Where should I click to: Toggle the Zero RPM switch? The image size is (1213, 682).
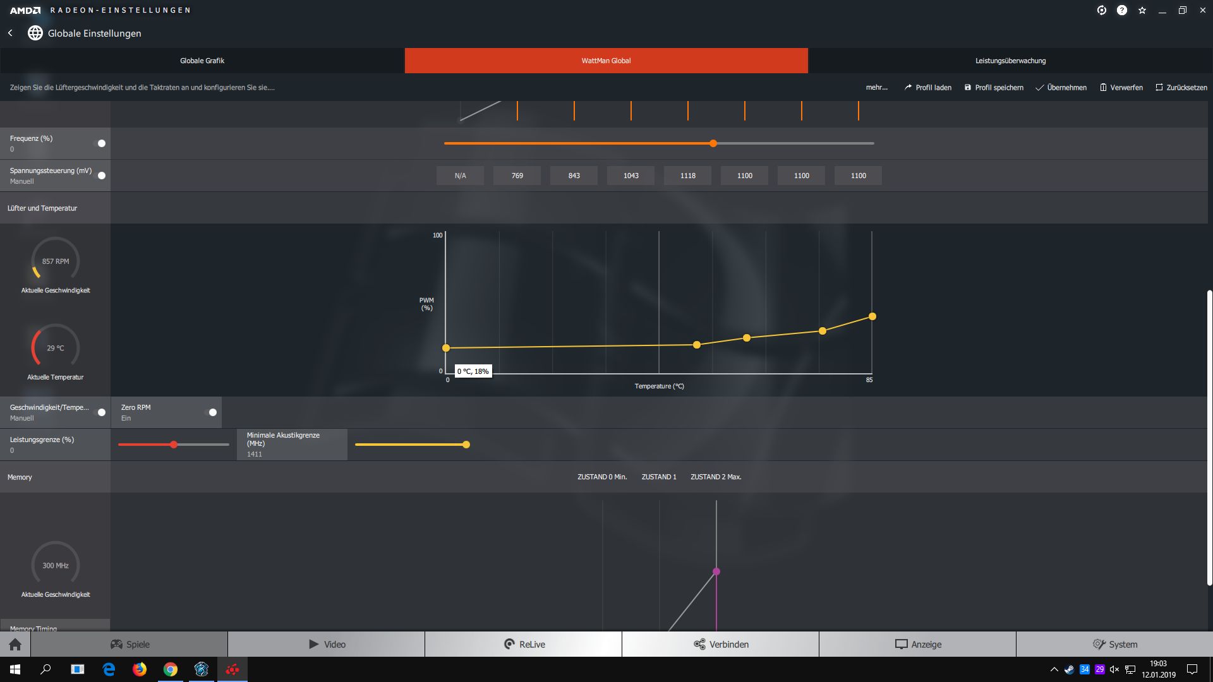click(212, 412)
